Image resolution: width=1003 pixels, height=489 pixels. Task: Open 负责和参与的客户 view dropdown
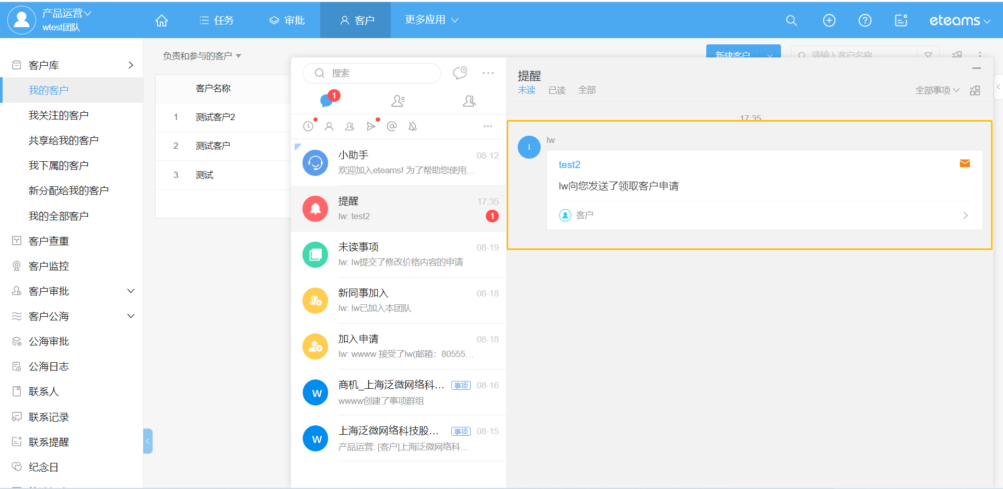point(202,56)
